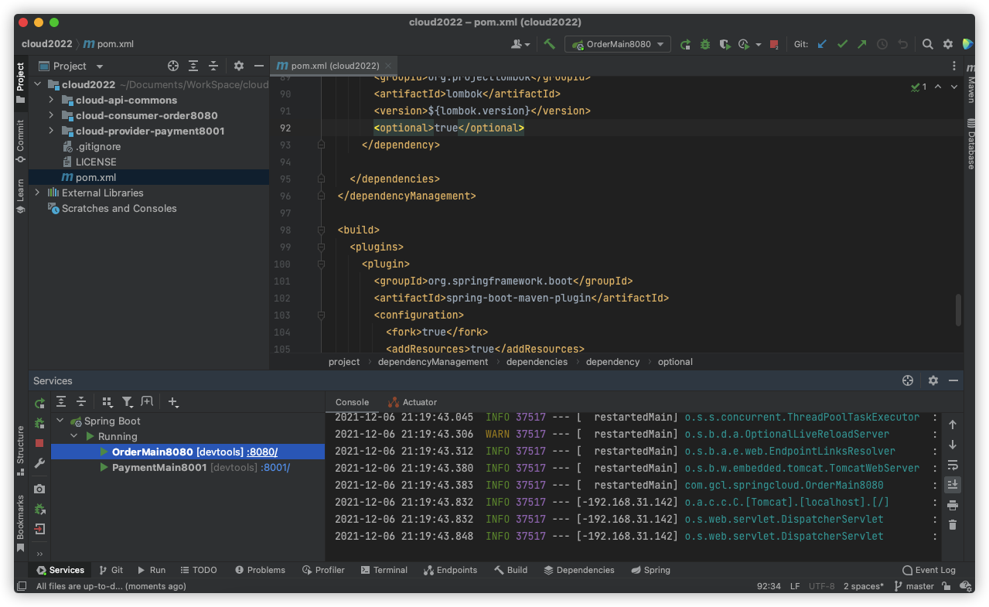The width and height of the screenshot is (989, 607).
Task: Click the profiler run icon in the toolbar
Action: point(744,44)
